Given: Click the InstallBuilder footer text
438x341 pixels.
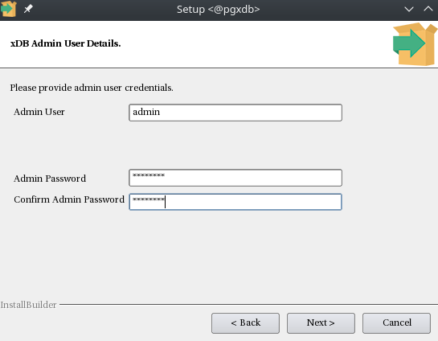Looking at the screenshot, I should pyautogui.click(x=28, y=305).
